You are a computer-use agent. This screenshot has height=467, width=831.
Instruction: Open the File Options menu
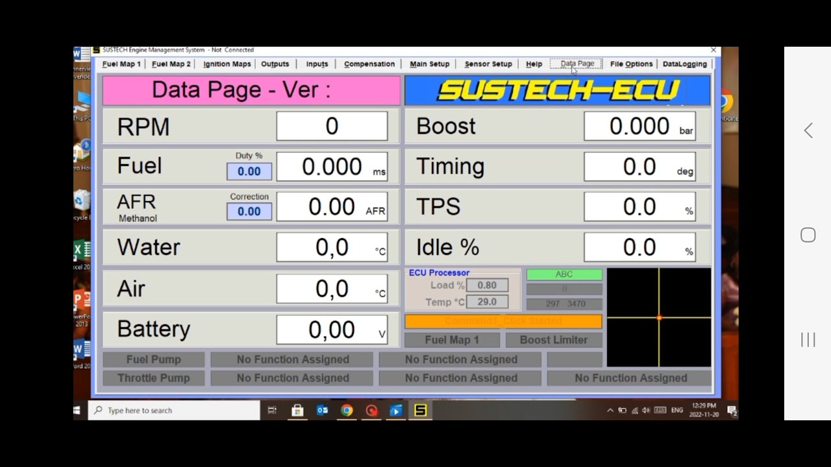(631, 64)
